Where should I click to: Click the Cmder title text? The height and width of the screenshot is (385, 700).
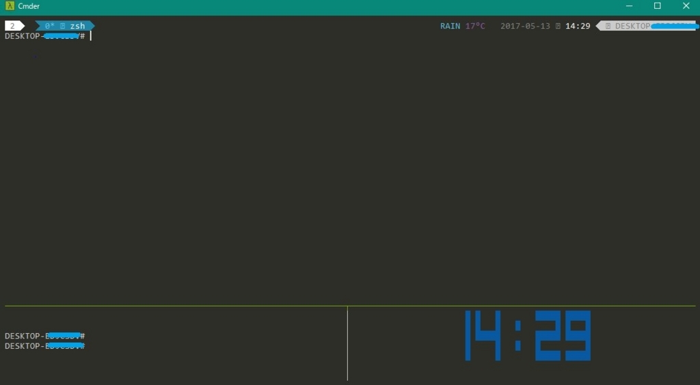coord(29,6)
